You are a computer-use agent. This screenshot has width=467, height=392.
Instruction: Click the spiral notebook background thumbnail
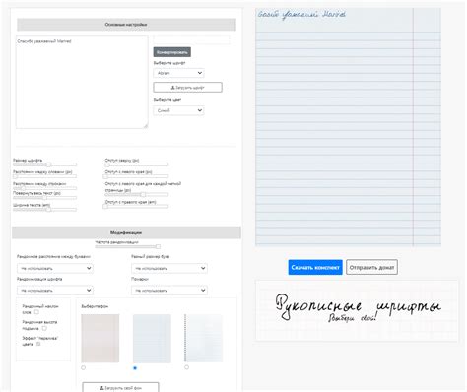pos(204,338)
